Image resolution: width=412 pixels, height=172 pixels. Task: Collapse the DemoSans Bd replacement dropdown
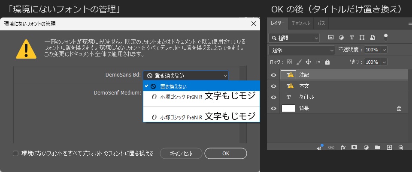[186, 76]
